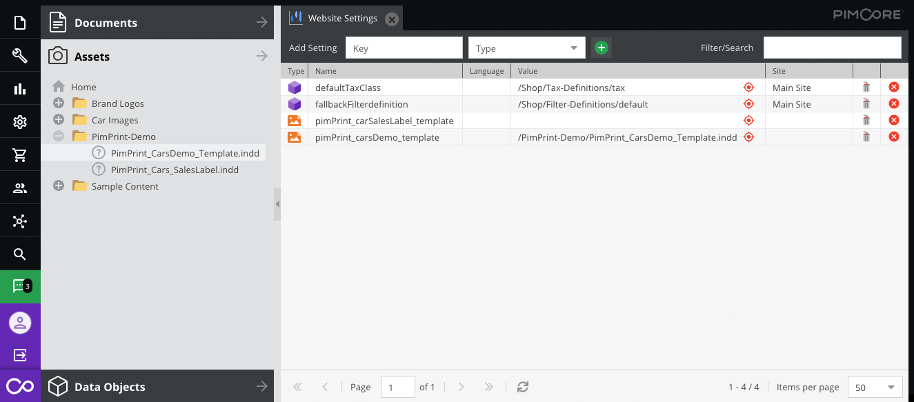914x402 pixels.
Task: Open the notifications icon with badge 3
Action: [x=20, y=286]
